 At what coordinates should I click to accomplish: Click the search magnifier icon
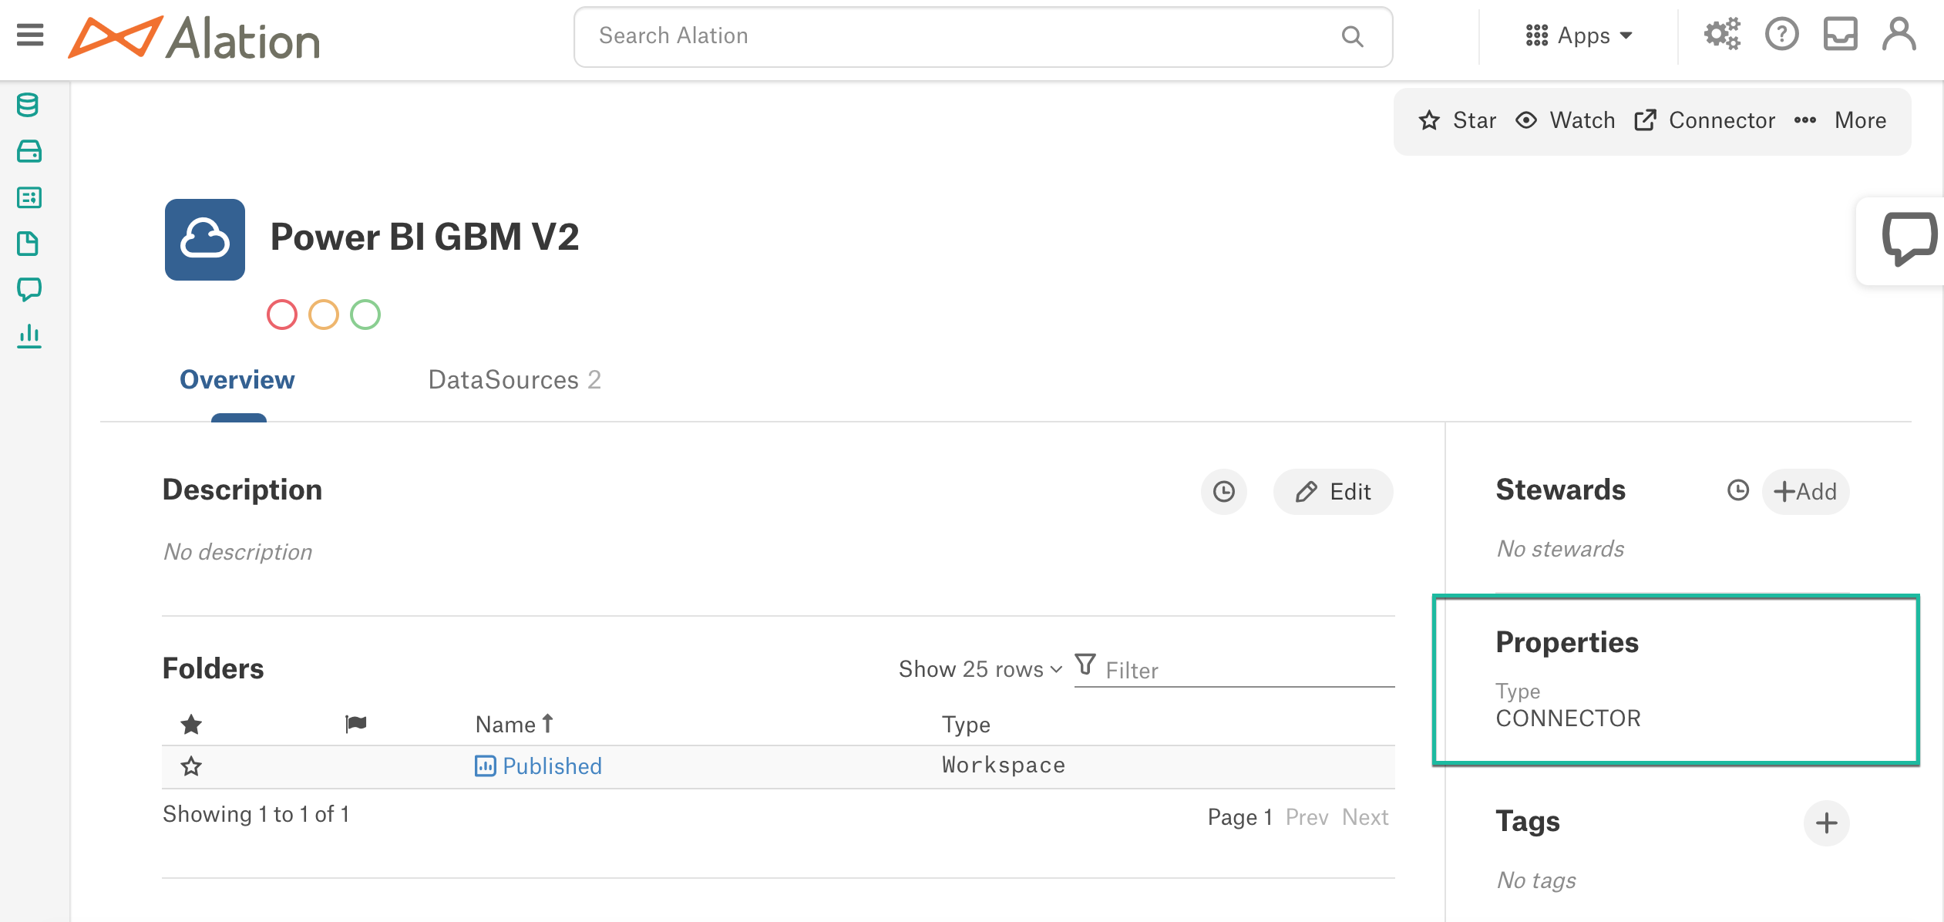(1353, 36)
